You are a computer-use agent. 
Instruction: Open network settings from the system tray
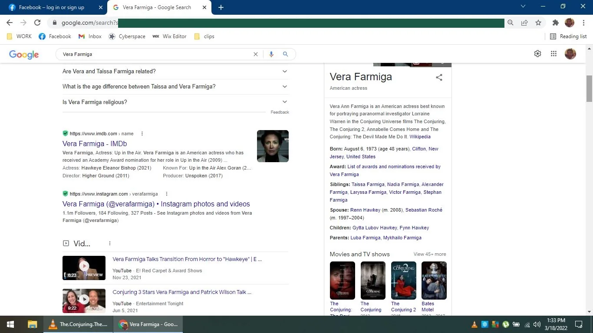(527, 324)
